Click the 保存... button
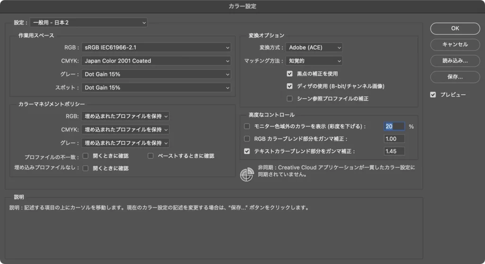Viewport: 485px width, 264px height. (455, 77)
